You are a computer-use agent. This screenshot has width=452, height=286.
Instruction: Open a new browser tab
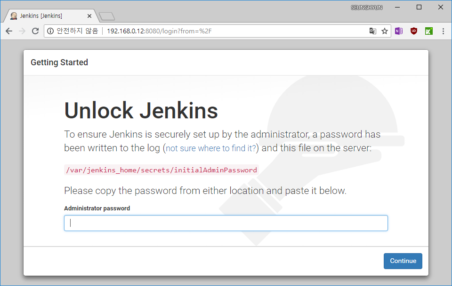tap(107, 16)
